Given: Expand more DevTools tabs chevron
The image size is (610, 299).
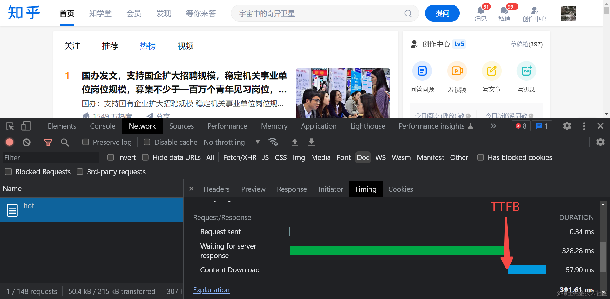Looking at the screenshot, I should click(493, 126).
